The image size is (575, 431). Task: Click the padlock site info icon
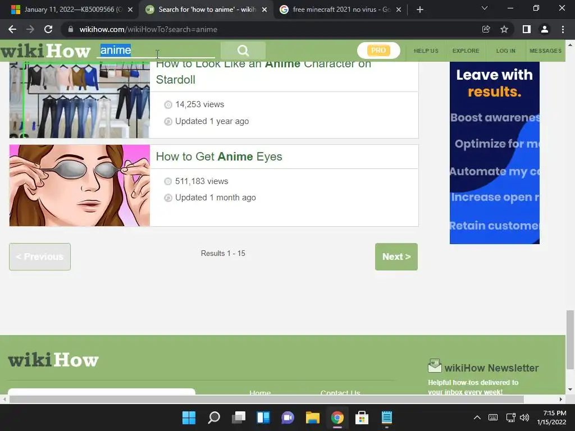71,29
